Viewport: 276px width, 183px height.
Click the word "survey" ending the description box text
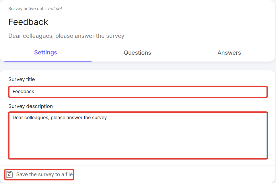tap(100, 118)
